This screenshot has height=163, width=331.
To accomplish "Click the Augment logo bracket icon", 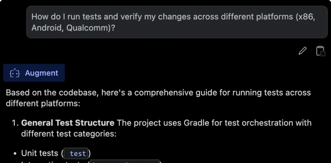I will 14,73.
